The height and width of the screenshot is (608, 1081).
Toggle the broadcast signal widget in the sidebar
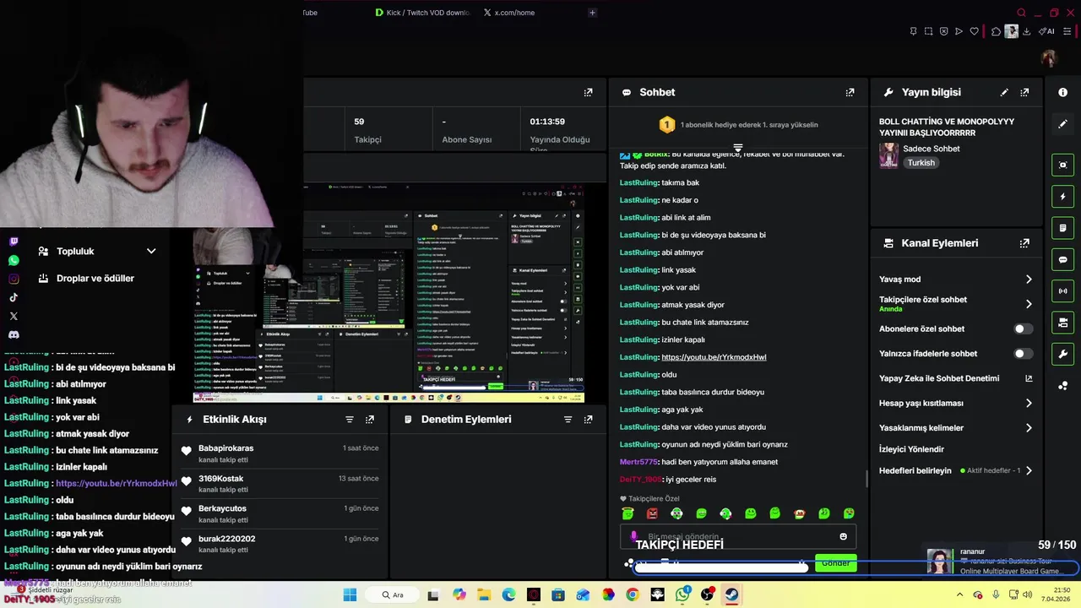pos(1062,291)
